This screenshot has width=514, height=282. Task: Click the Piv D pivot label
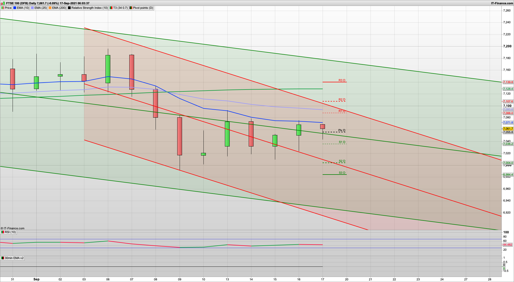342,130
